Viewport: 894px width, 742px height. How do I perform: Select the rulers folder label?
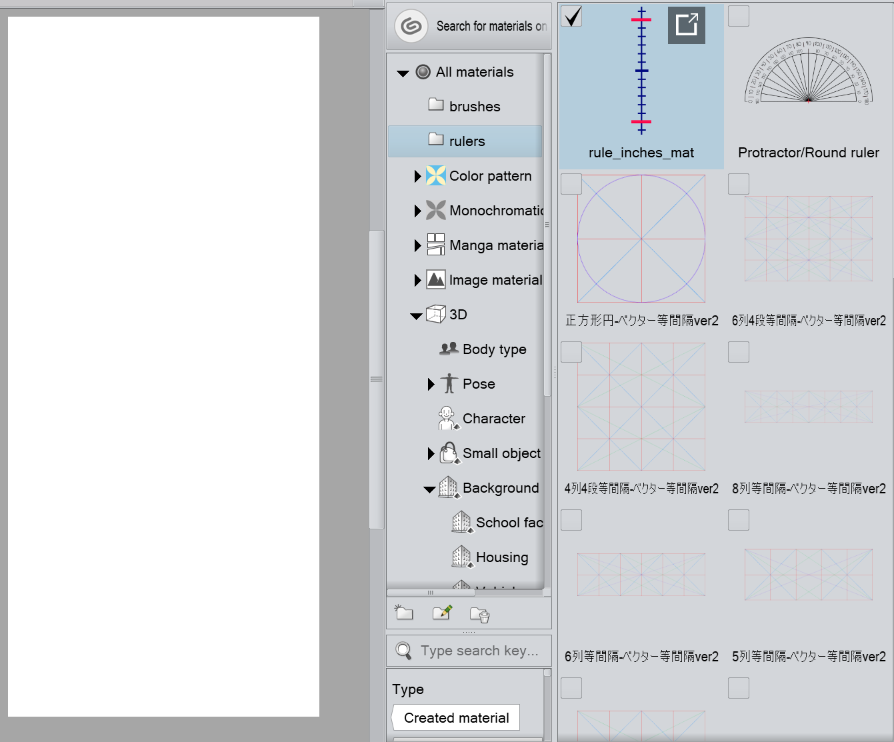467,141
